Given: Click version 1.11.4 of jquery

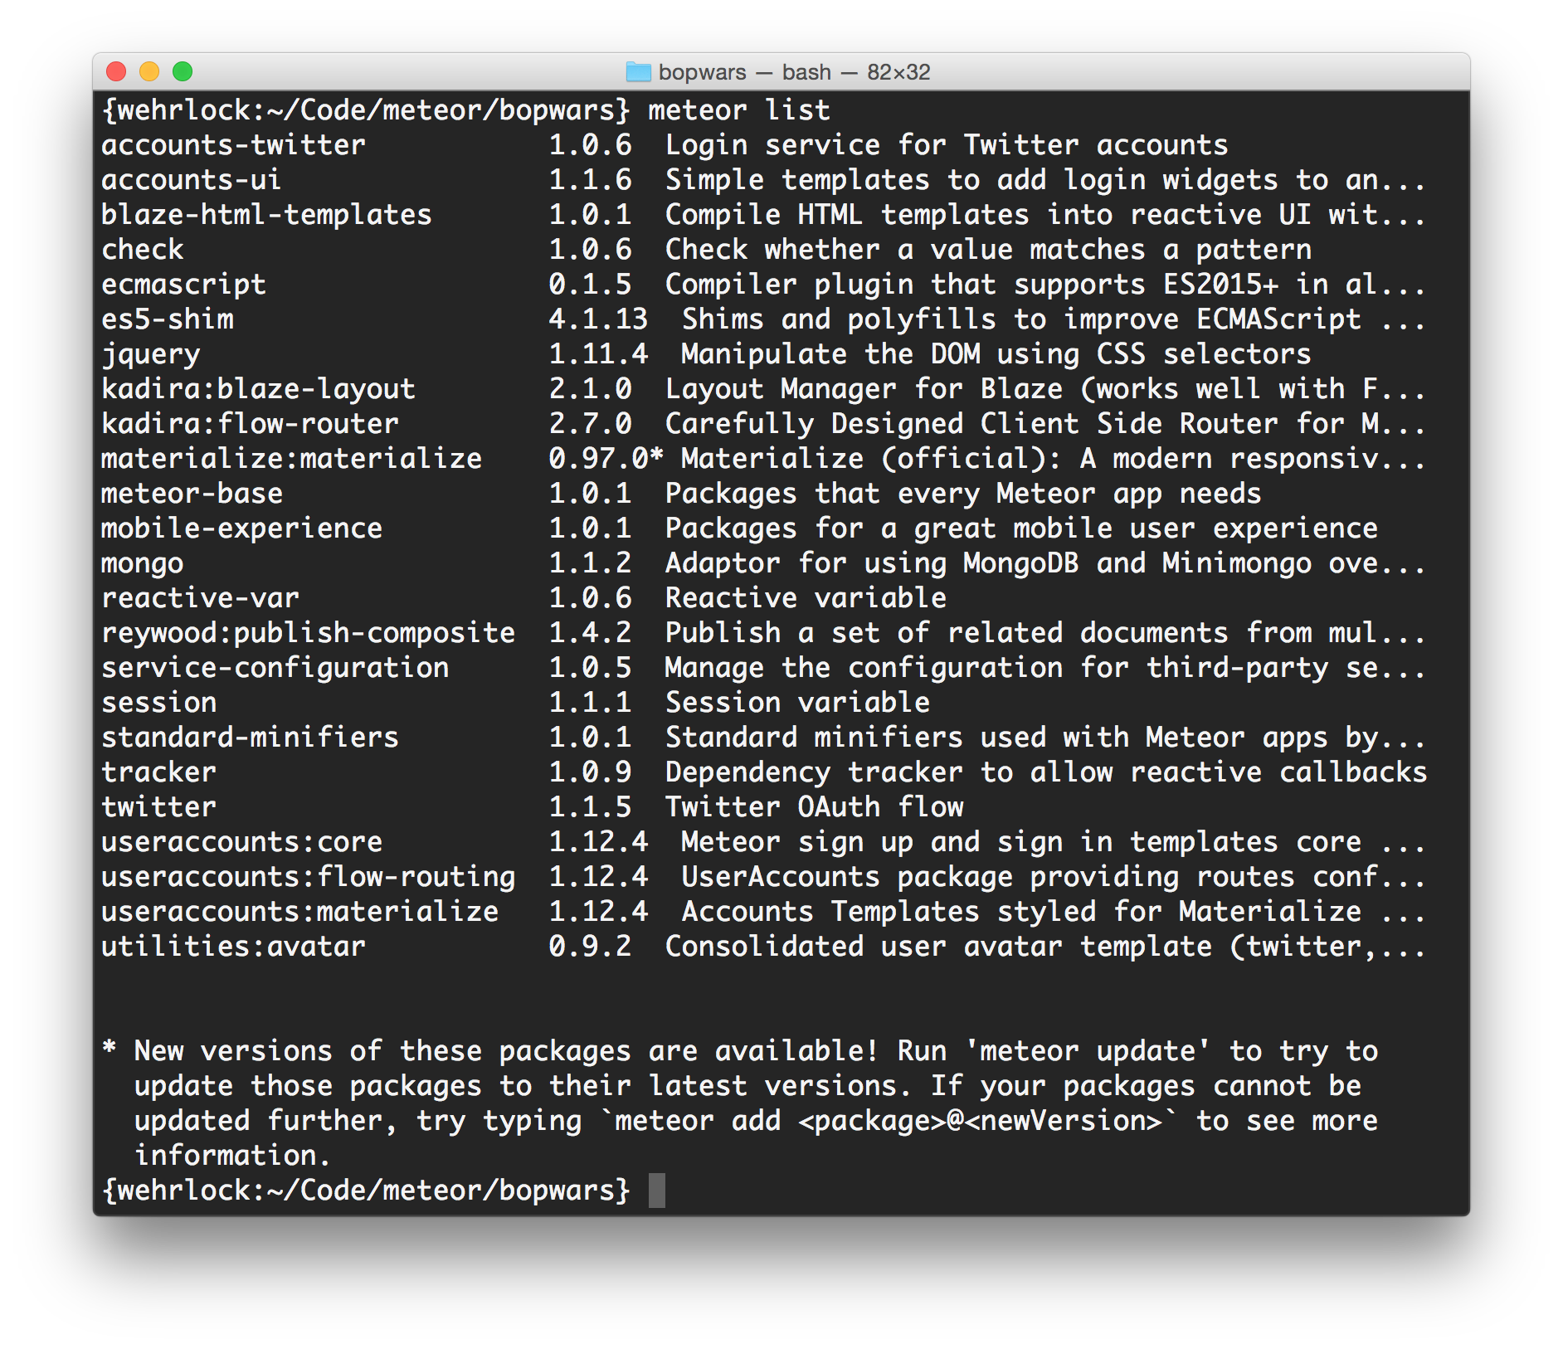Looking at the screenshot, I should pyautogui.click(x=598, y=354).
